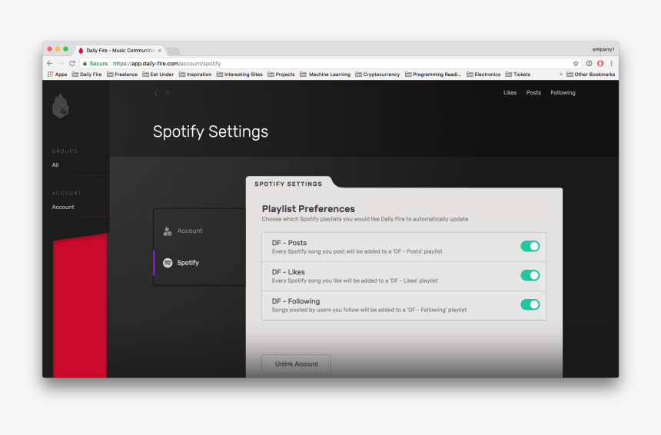Open the Cryptocurrency bookmarks folder

click(377, 75)
